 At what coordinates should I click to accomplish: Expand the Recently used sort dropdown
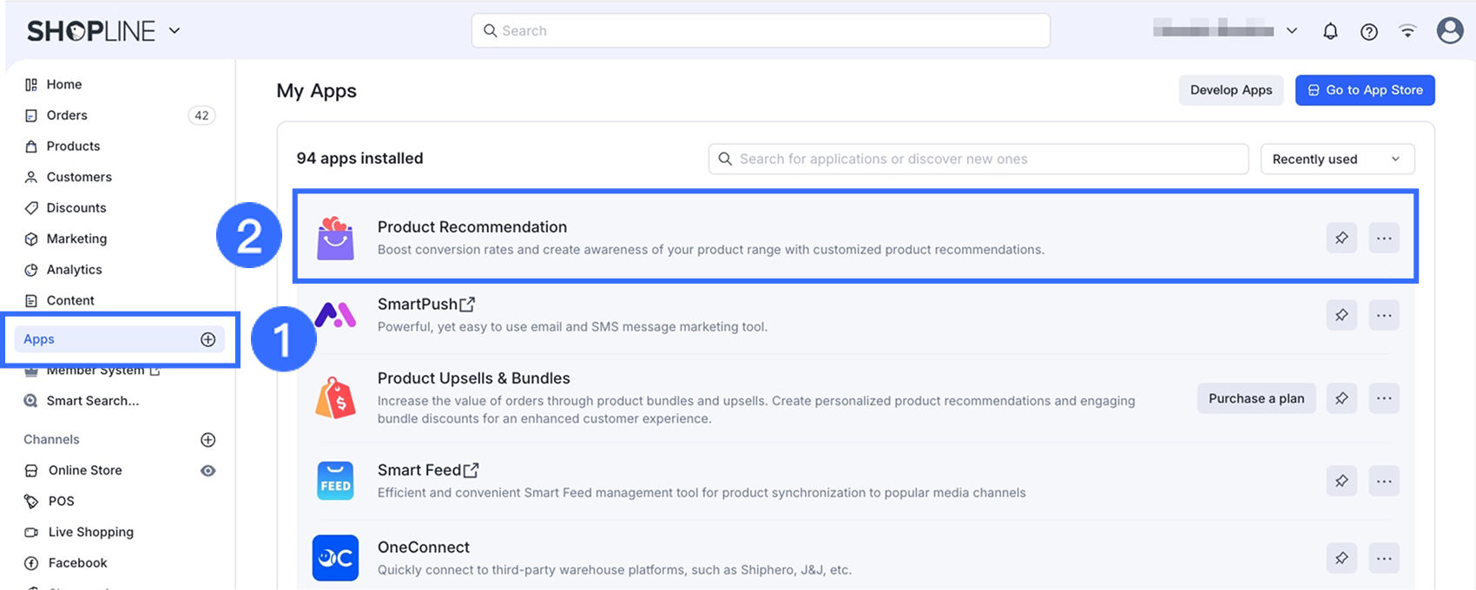coord(1337,159)
